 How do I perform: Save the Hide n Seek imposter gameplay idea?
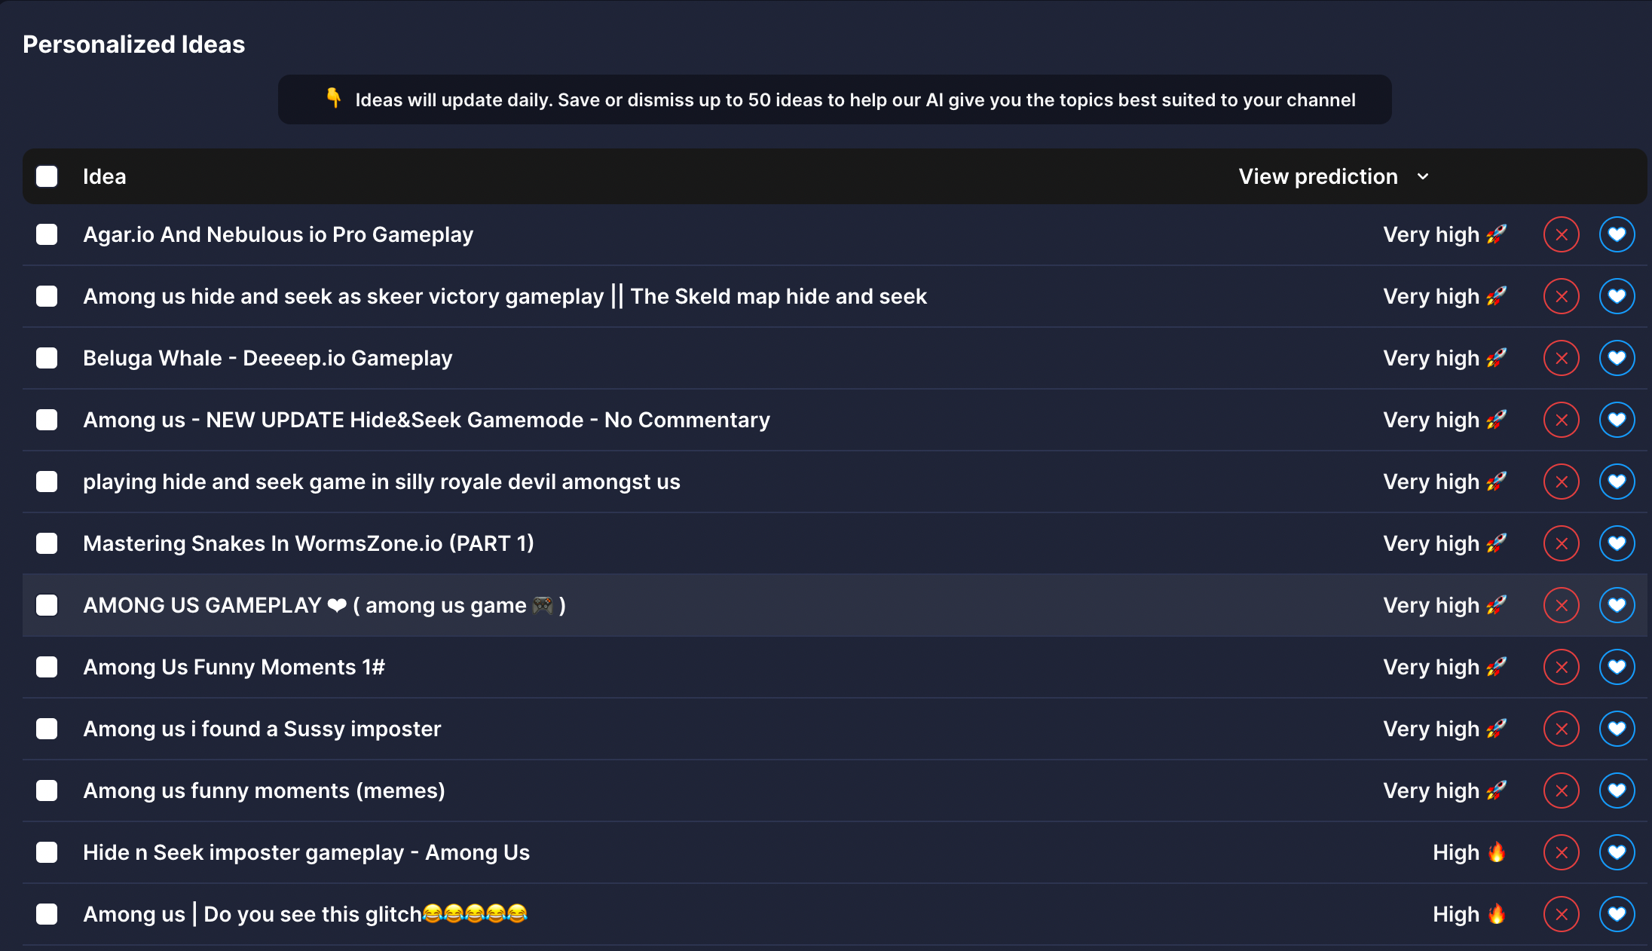(x=1617, y=852)
